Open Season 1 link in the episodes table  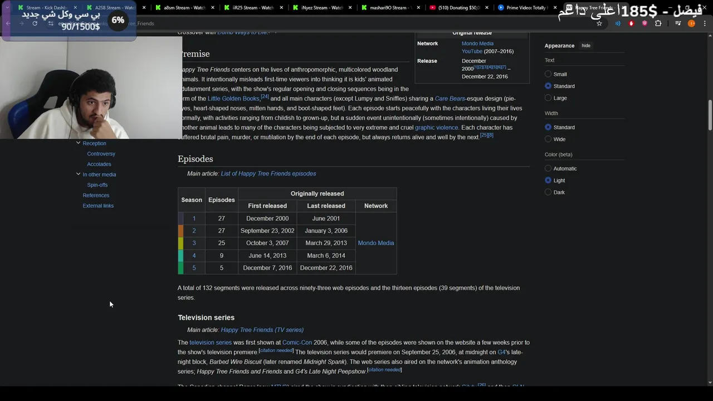tap(194, 218)
